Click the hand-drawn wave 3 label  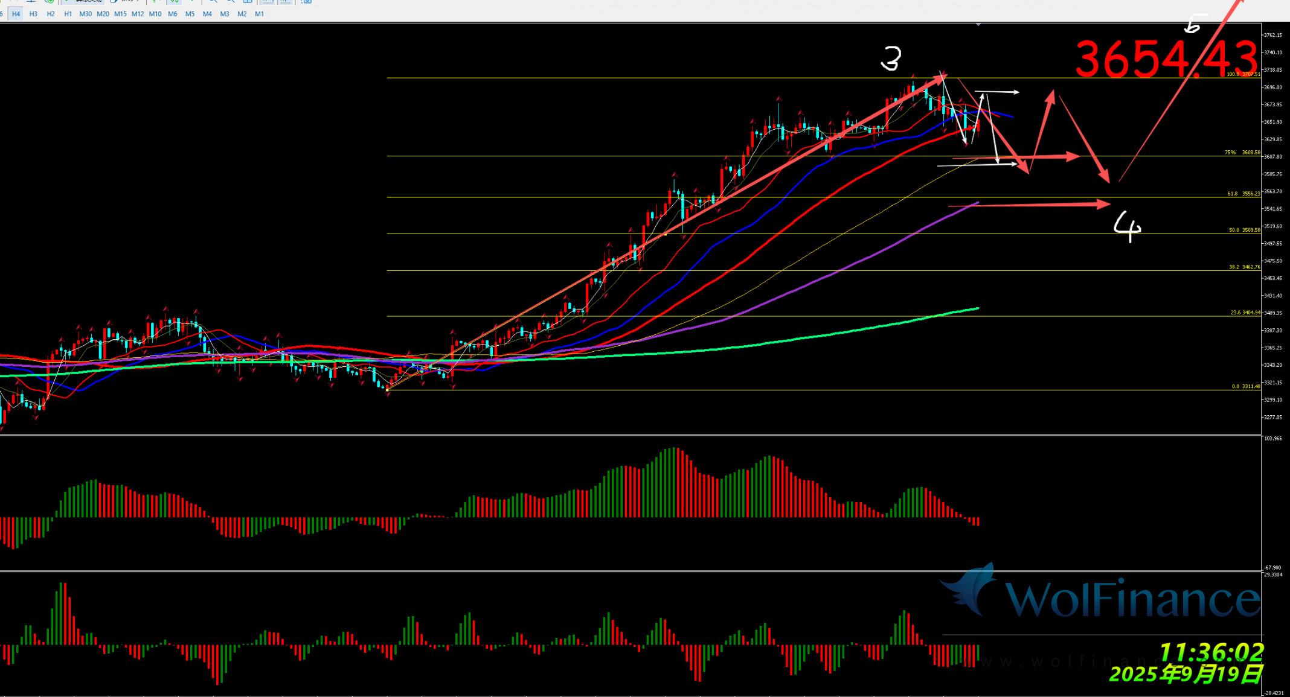click(x=891, y=59)
